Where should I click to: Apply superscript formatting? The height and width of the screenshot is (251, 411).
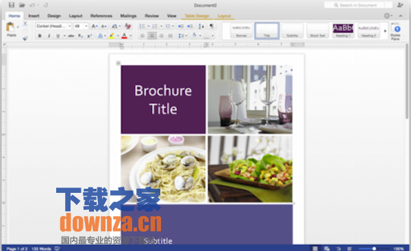[89, 36]
